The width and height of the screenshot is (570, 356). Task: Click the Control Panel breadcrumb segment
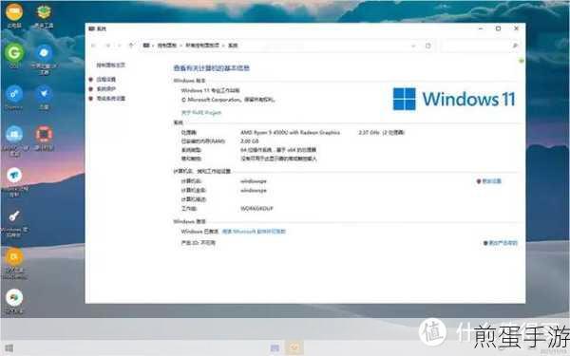(x=167, y=46)
